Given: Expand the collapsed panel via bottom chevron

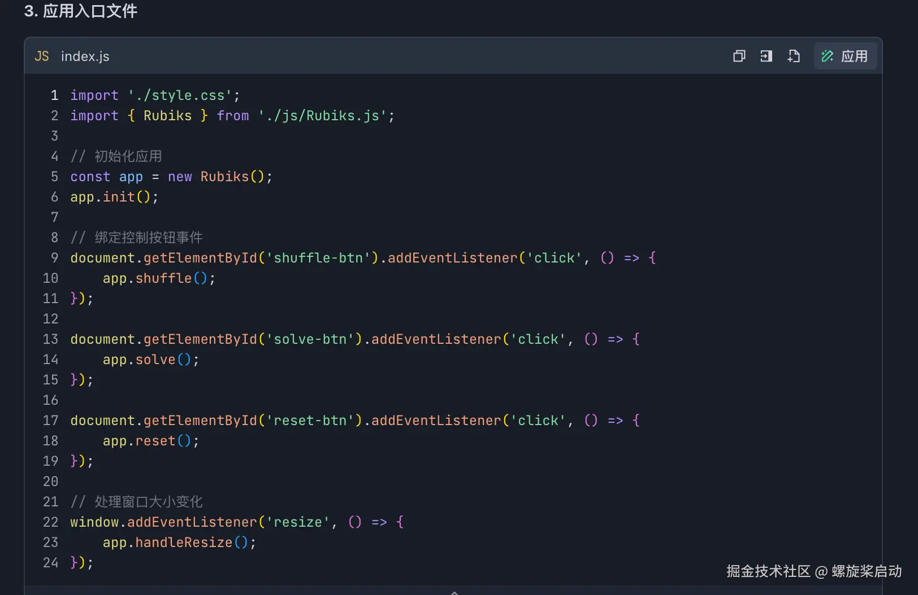Looking at the screenshot, I should pyautogui.click(x=454, y=592).
